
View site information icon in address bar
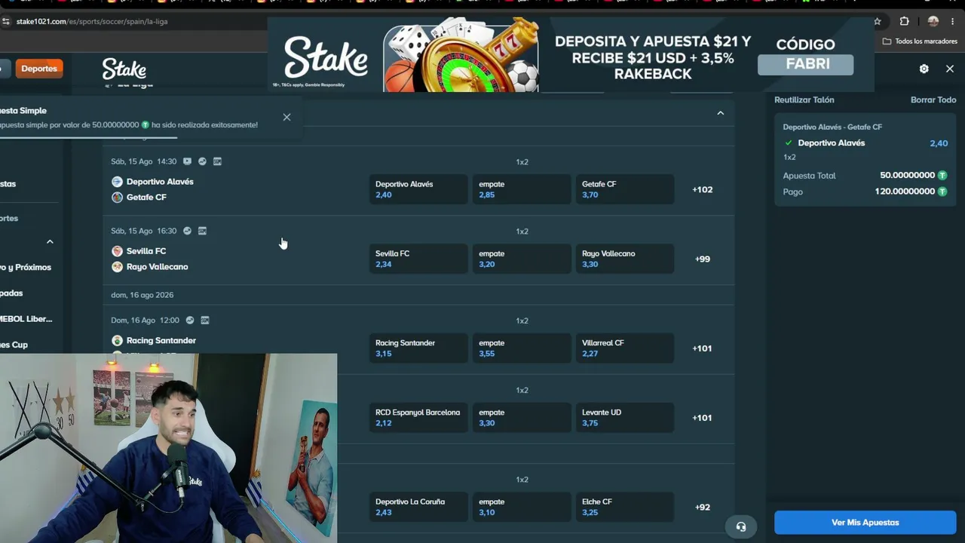[7, 21]
